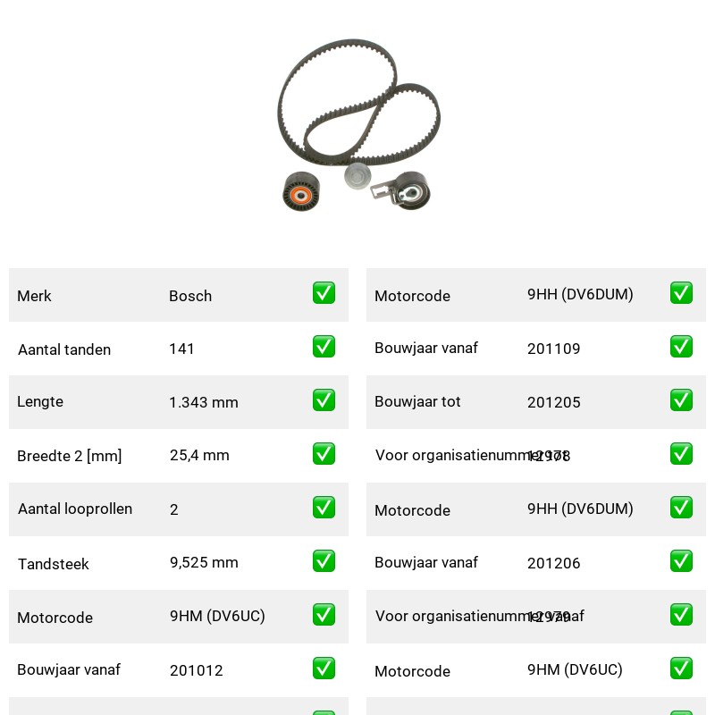Click the green checkmark next to Merk Bosch
This screenshot has width=715, height=715.
click(x=324, y=293)
